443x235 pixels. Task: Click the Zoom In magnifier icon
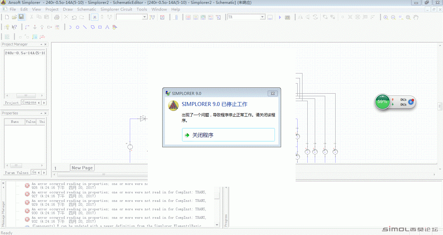(x=386, y=17)
